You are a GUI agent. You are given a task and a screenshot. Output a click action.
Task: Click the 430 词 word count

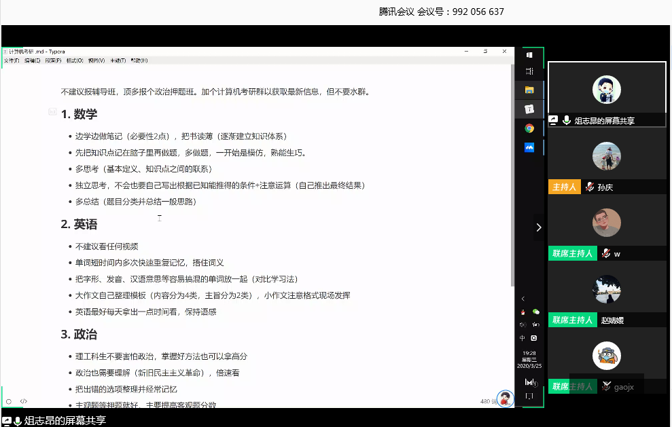pyautogui.click(x=486, y=401)
